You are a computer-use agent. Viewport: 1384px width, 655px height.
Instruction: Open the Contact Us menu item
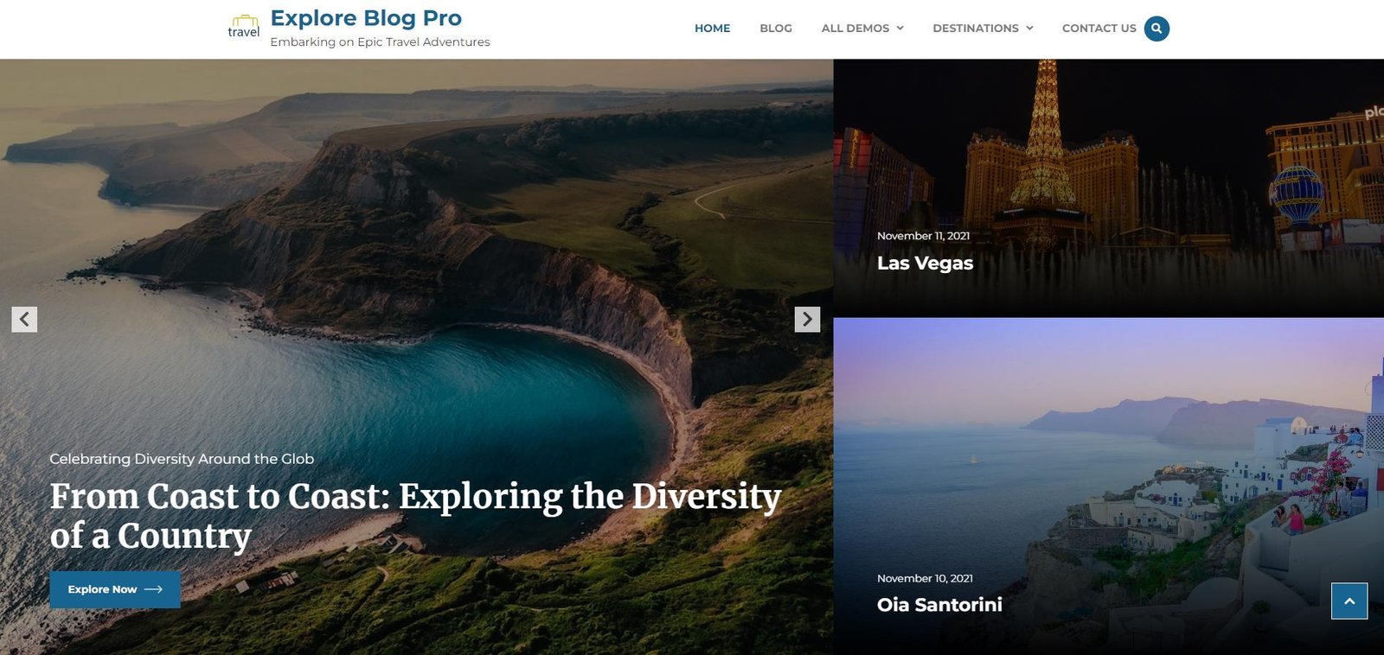point(1099,29)
